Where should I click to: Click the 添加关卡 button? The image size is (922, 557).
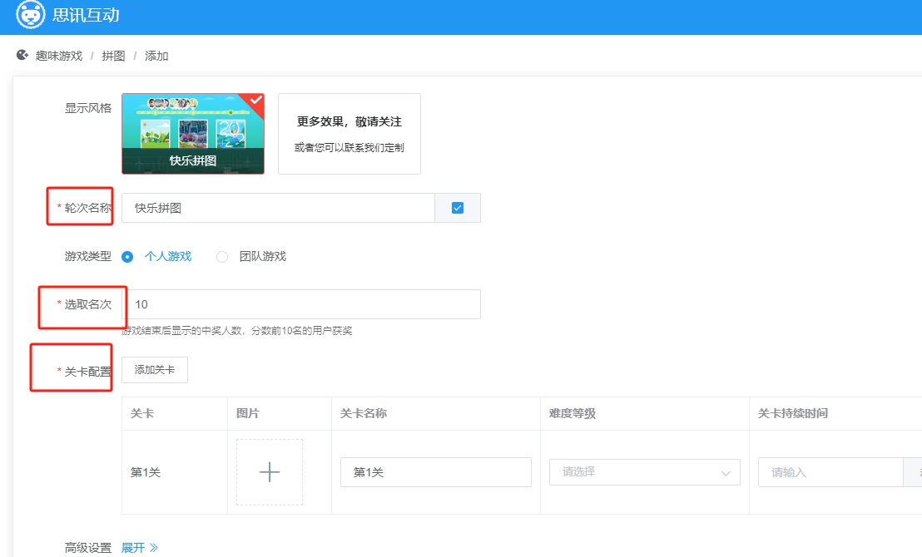[155, 370]
